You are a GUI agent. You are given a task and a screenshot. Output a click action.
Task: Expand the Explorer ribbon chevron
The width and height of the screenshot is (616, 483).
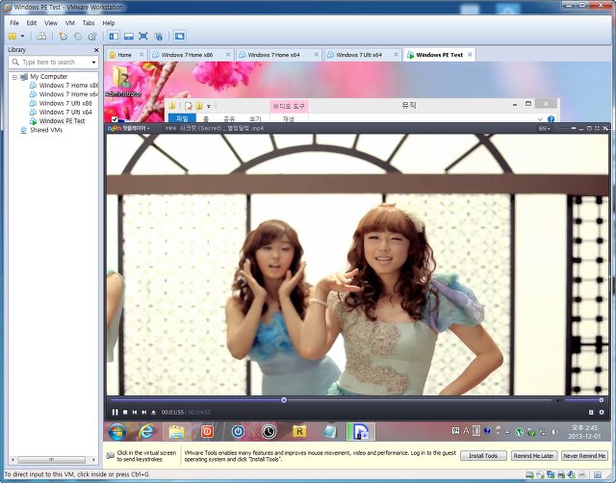point(540,119)
